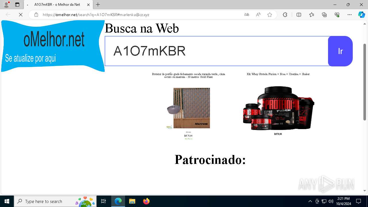Screen dimensions: 368x207
Task: Click the Patrocinado heading
Action: [x=210, y=160]
